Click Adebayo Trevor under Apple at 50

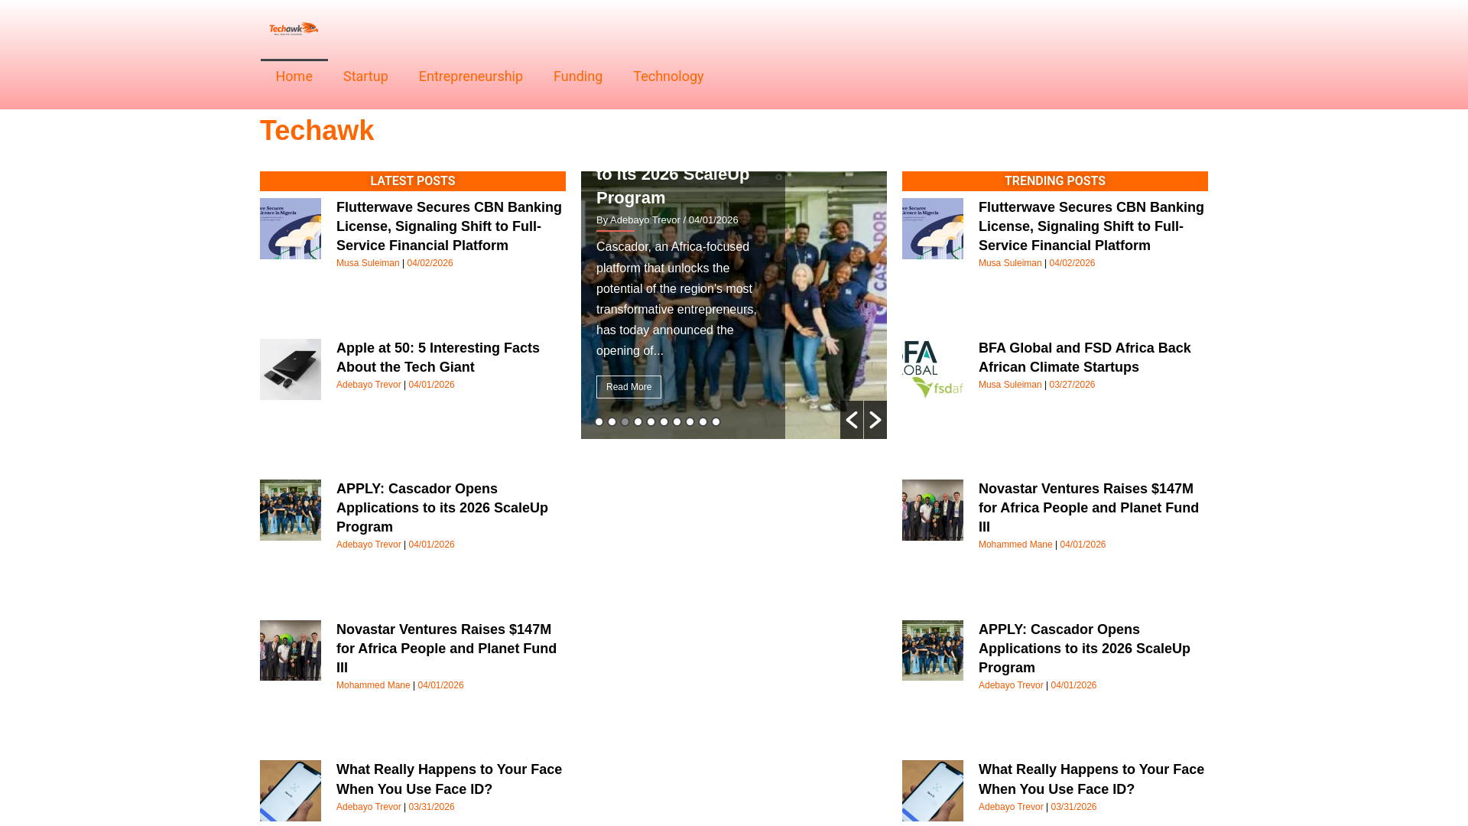coord(369,385)
